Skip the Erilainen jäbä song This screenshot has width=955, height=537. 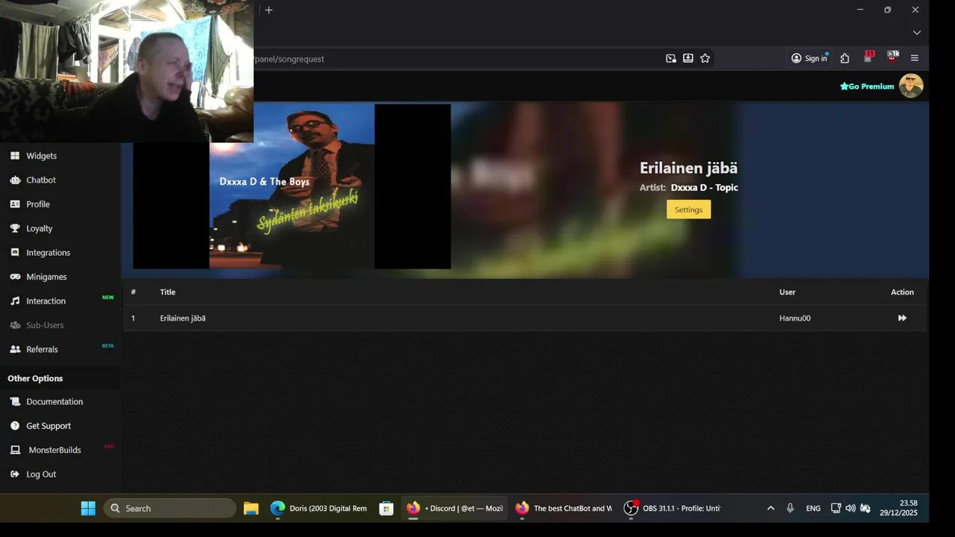[902, 318]
